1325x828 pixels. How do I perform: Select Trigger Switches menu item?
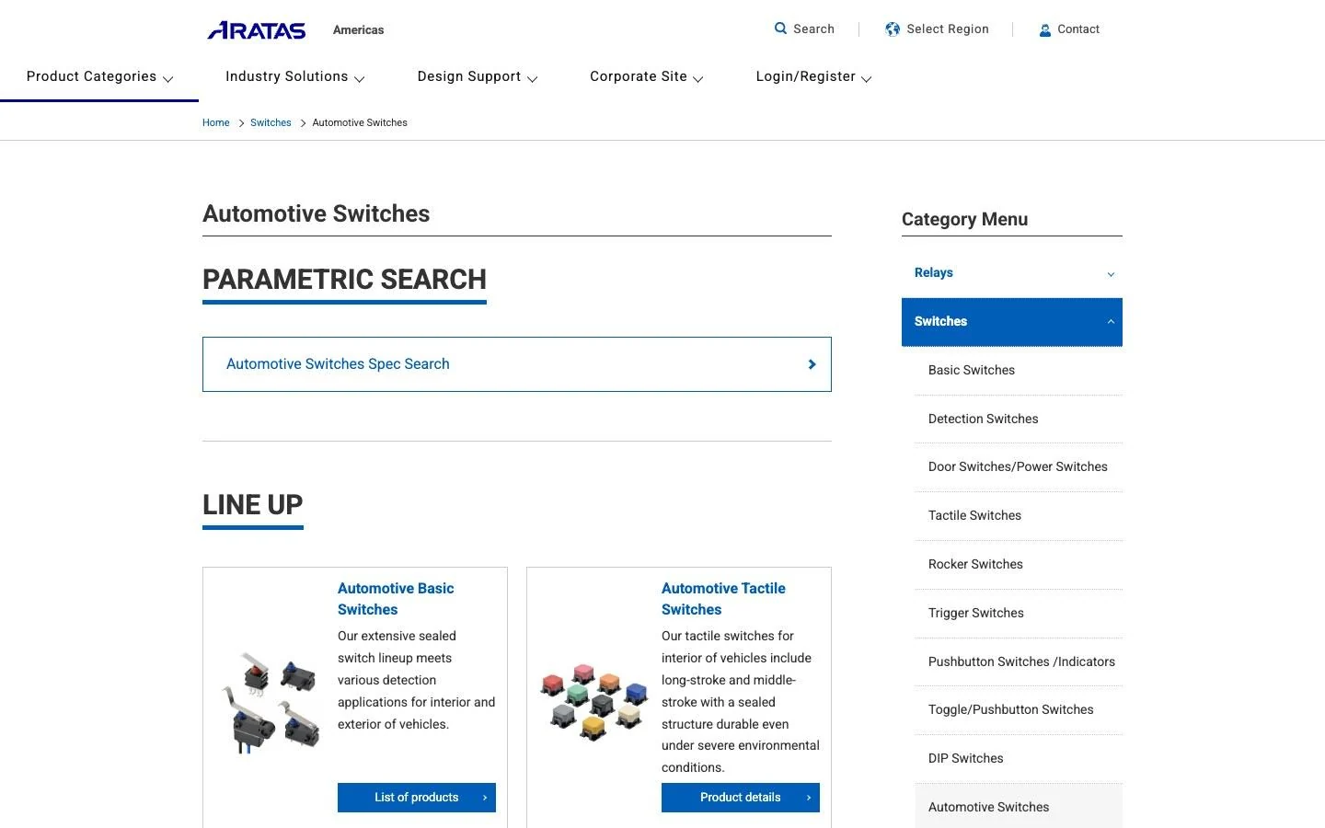1019,614
